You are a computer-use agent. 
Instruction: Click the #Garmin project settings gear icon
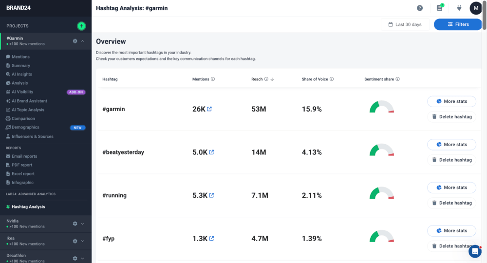tap(75, 41)
